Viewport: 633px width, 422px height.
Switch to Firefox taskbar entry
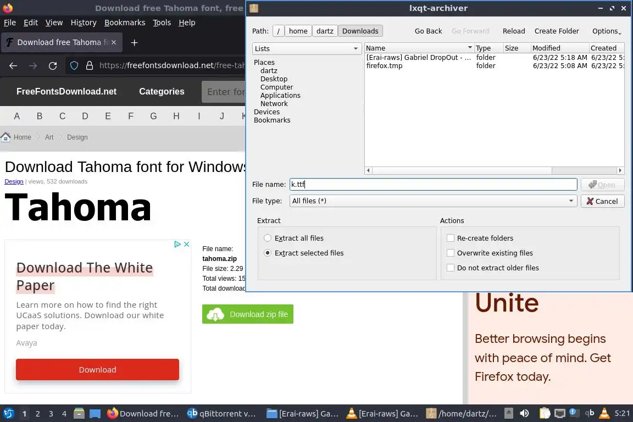[x=143, y=413]
